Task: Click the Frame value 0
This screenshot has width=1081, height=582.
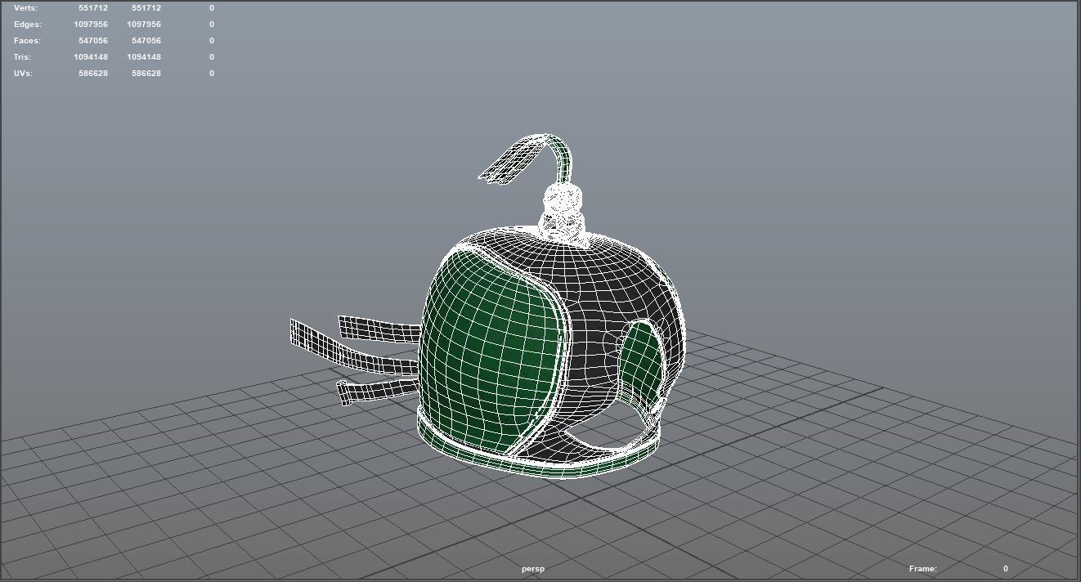Action: pos(1006,569)
